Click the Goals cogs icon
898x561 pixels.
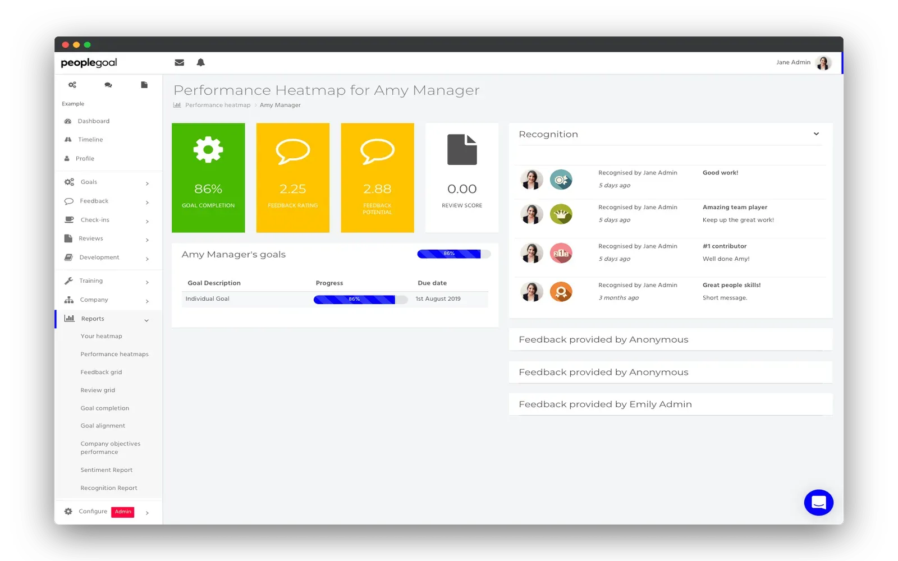69,182
